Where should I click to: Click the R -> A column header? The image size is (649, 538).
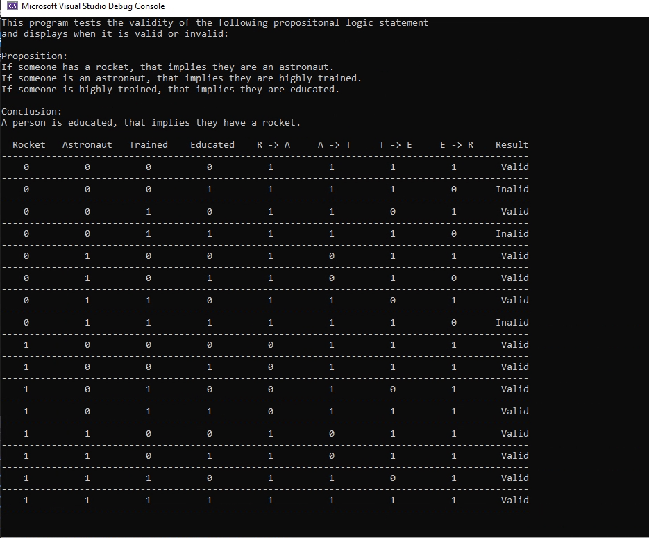coord(273,145)
